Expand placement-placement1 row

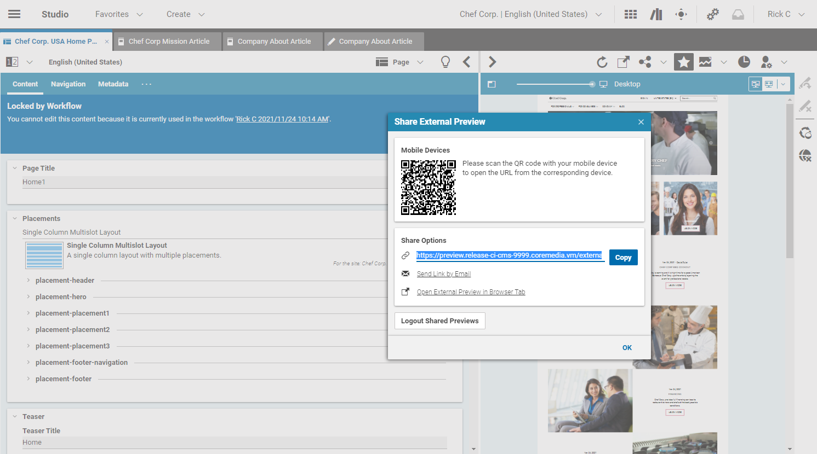tap(28, 313)
